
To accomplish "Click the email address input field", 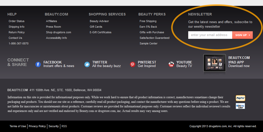I will (210, 35).
